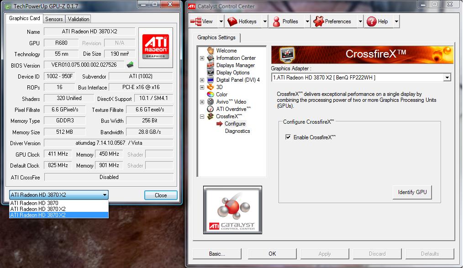Choose the middle ATI Radeon HD 3870 X2 entry
Viewport: 463px width, 268px height.
click(59, 209)
